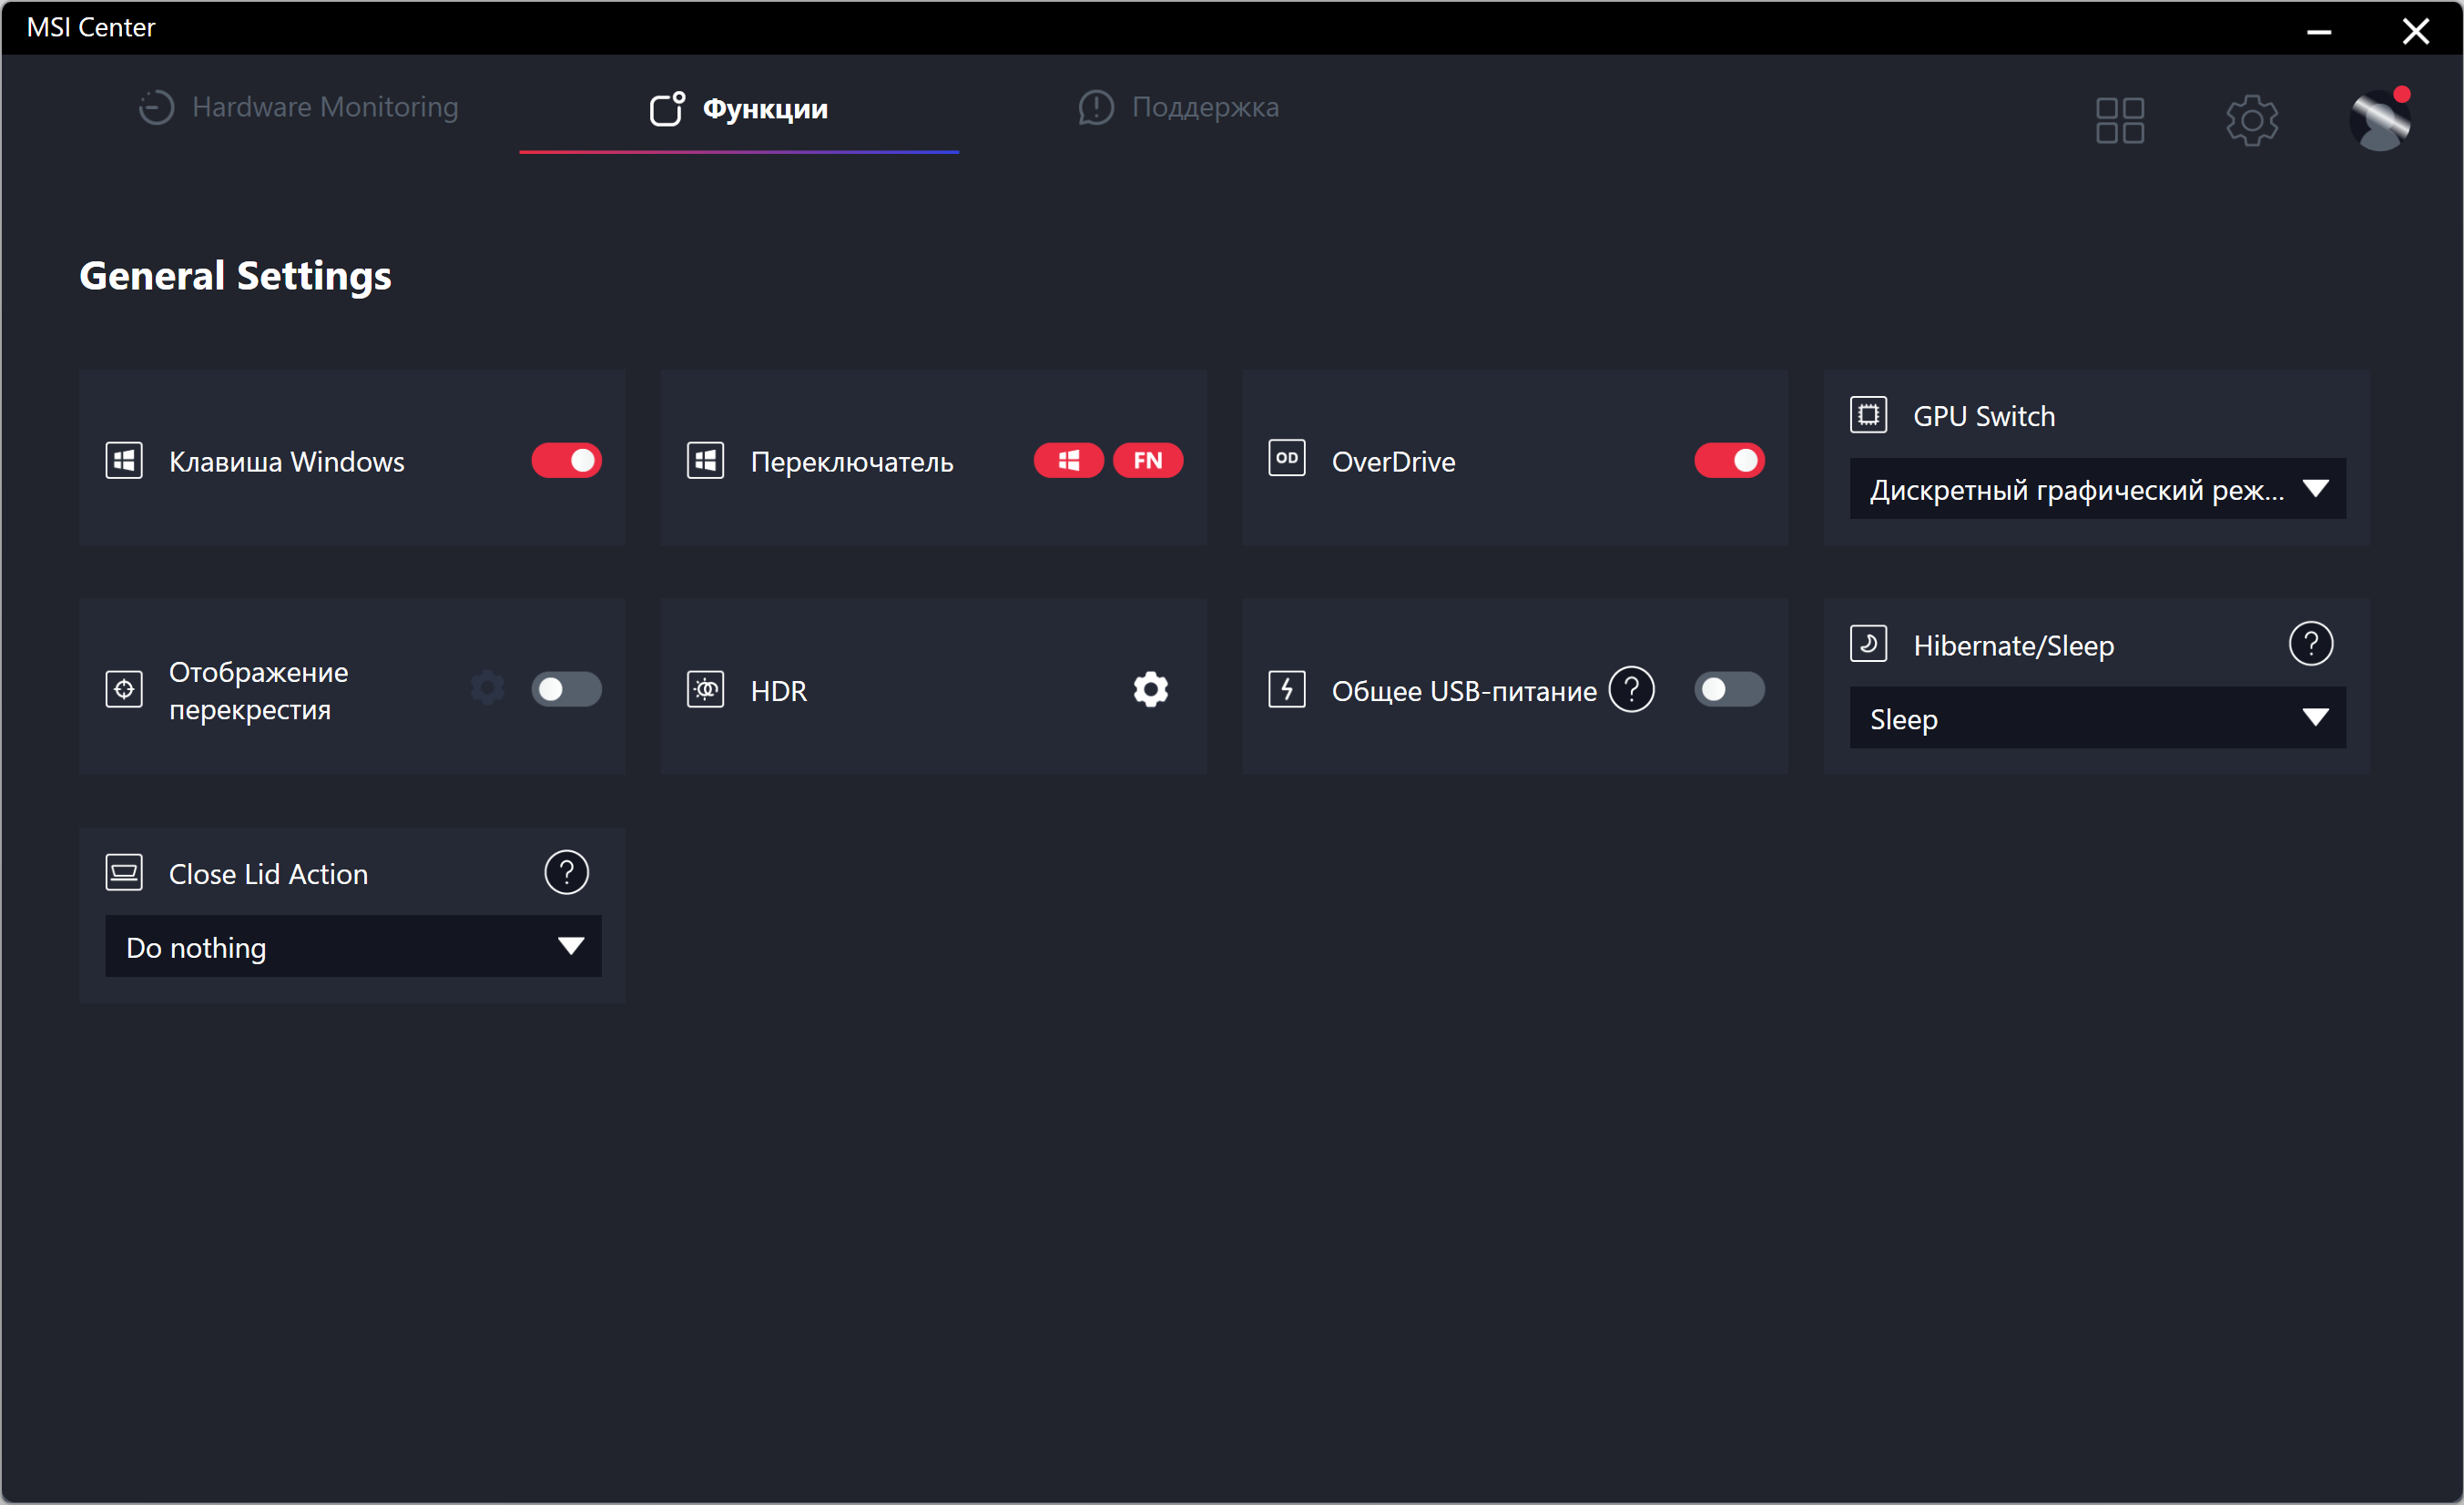Switch to Hardware Monitoring tab

(x=298, y=107)
